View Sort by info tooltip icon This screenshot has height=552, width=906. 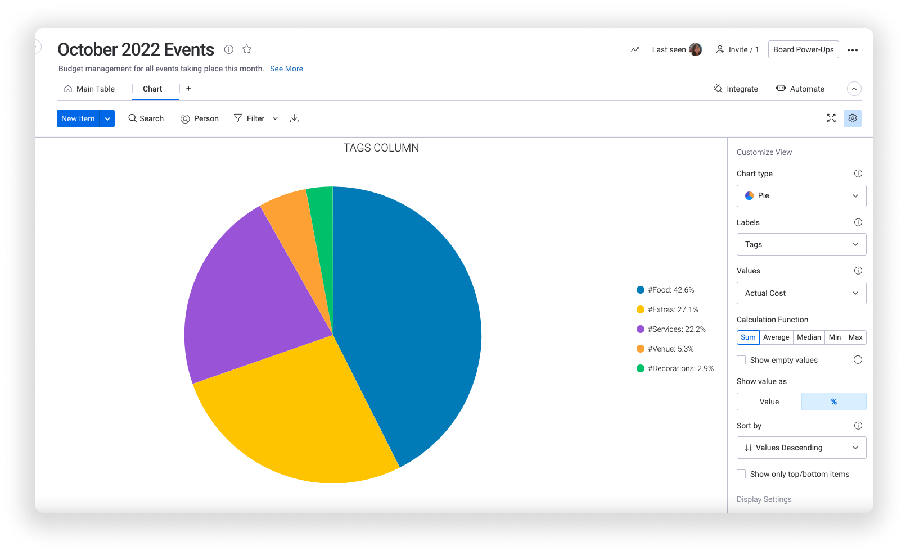858,426
